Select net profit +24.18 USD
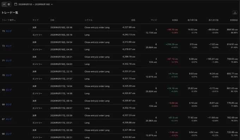The image size is (240, 140). pyautogui.click(x=172, y=88)
